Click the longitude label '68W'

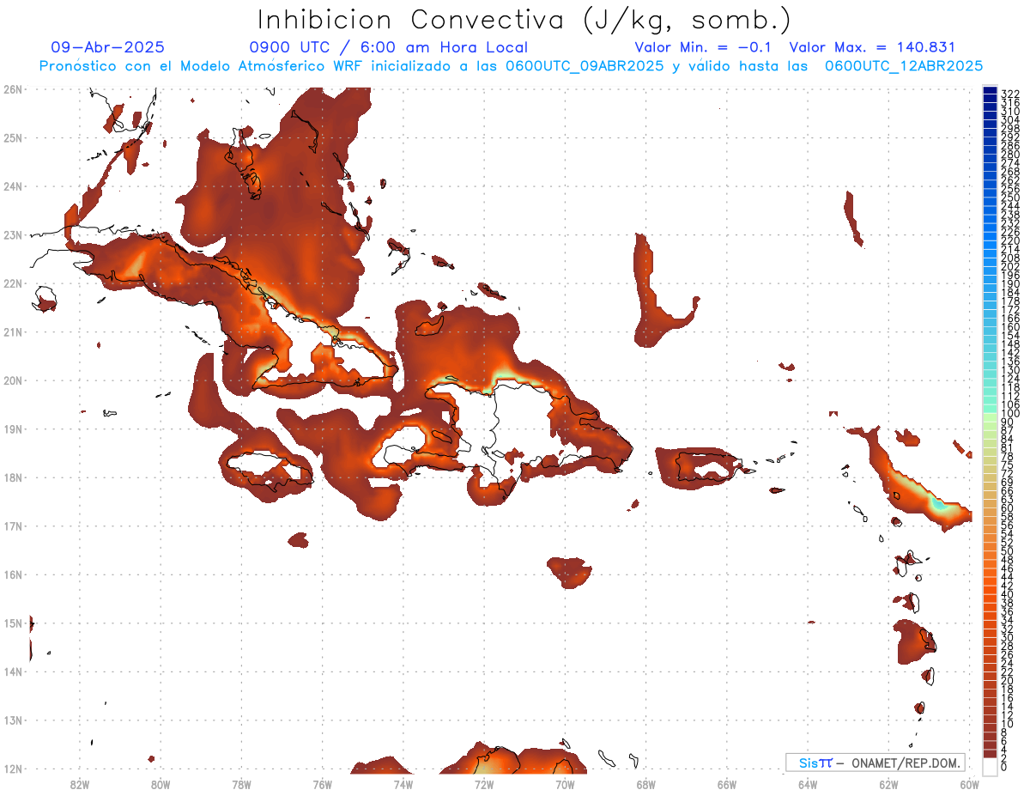pos(646,784)
